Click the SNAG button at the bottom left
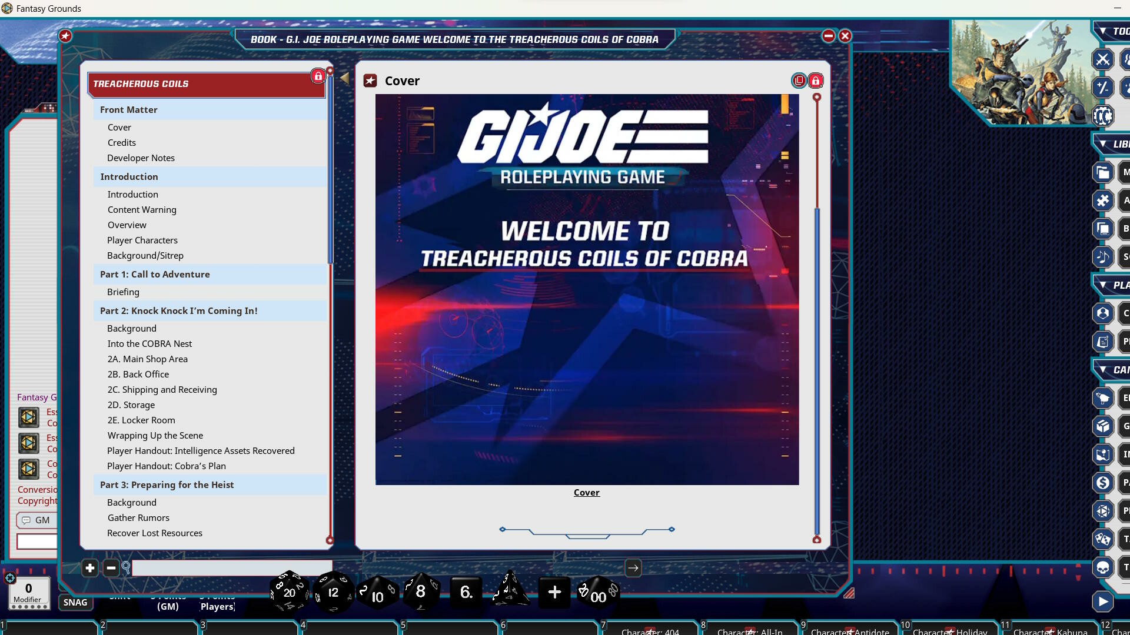Viewport: 1130px width, 635px height. coord(75,602)
